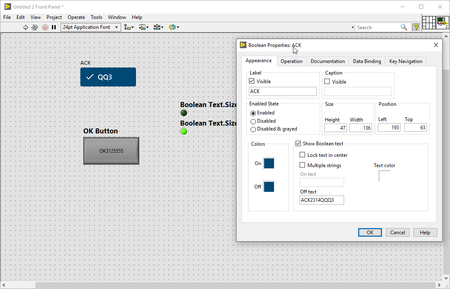Open the Resize Objects tool
450x289 pixels.
(x=158, y=27)
